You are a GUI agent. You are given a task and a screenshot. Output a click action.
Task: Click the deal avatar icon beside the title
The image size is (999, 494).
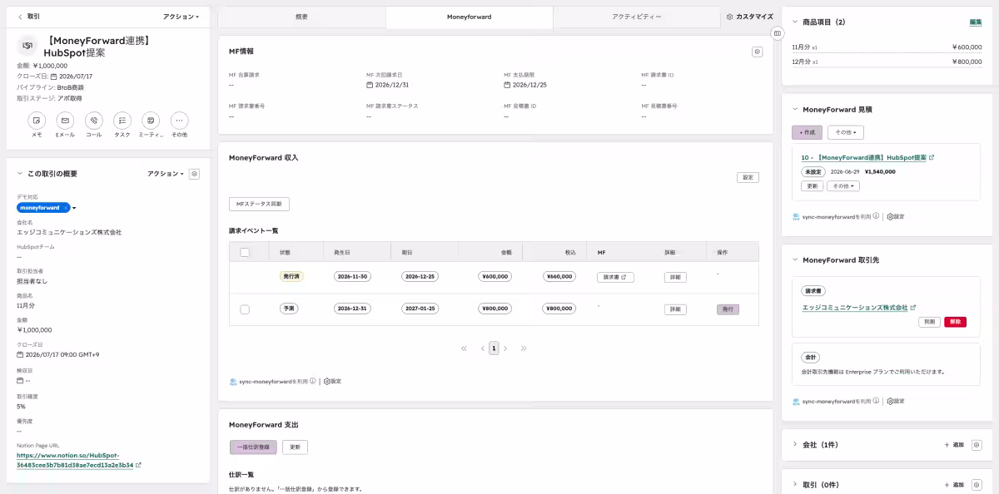28,46
